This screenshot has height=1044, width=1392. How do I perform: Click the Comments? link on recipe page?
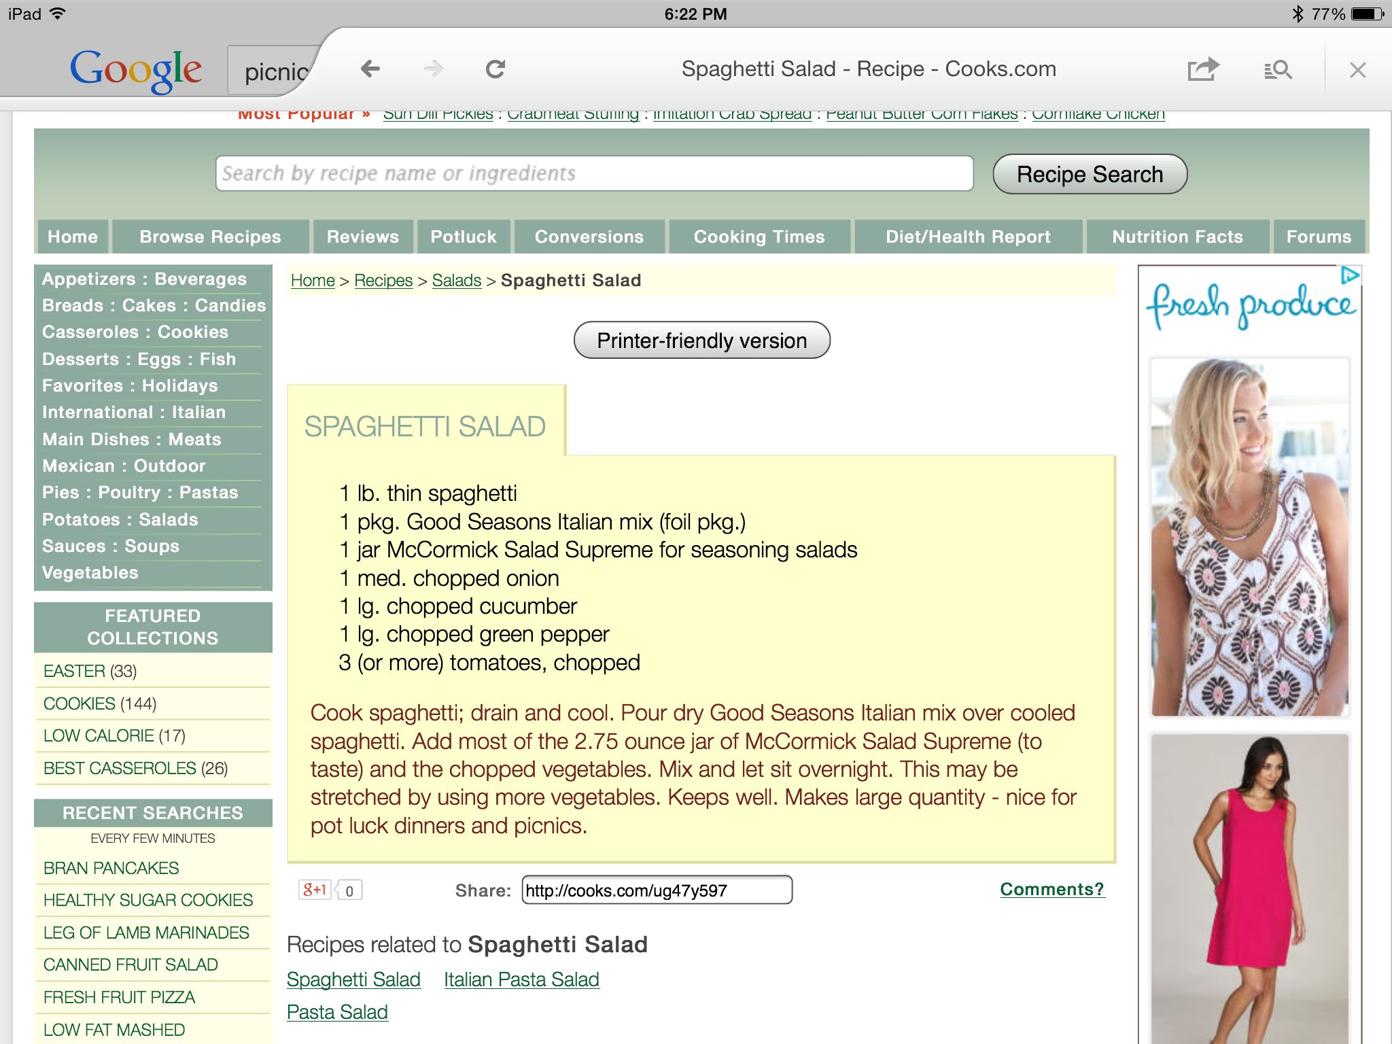point(1048,888)
